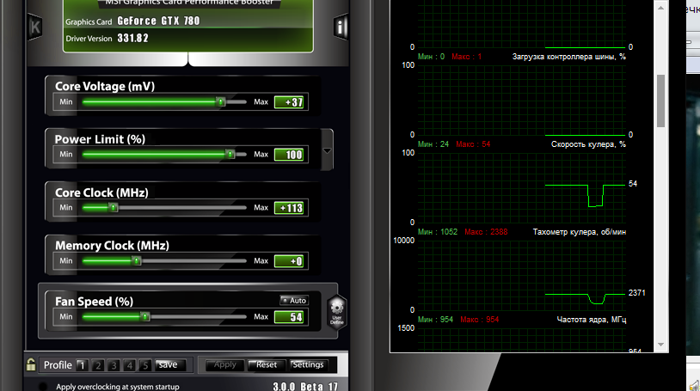
Task: Click the Core Clock +113 value field
Action: coord(290,208)
